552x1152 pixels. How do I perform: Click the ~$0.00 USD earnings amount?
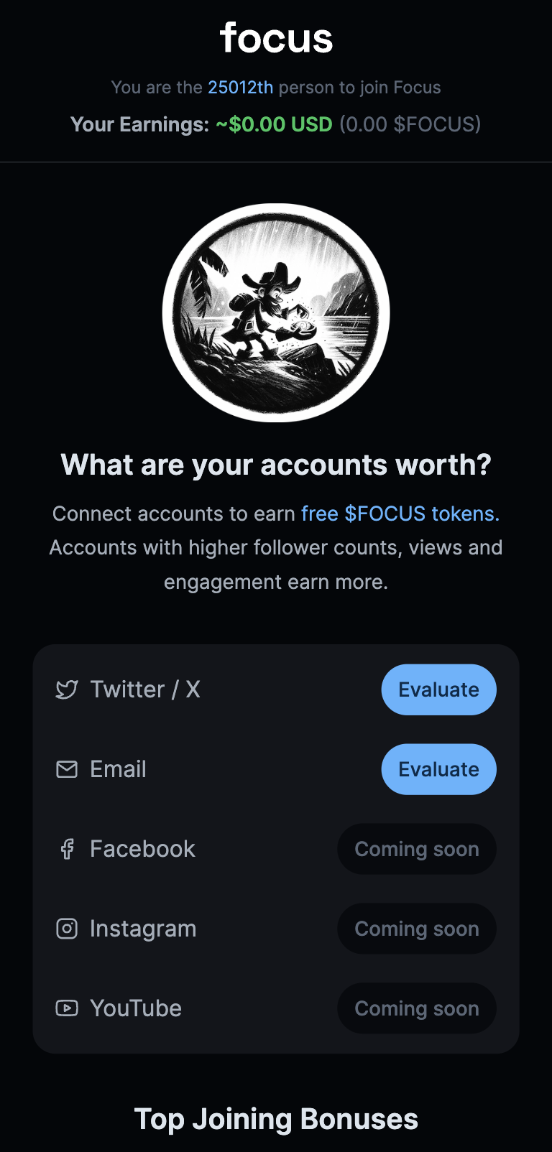click(x=274, y=124)
